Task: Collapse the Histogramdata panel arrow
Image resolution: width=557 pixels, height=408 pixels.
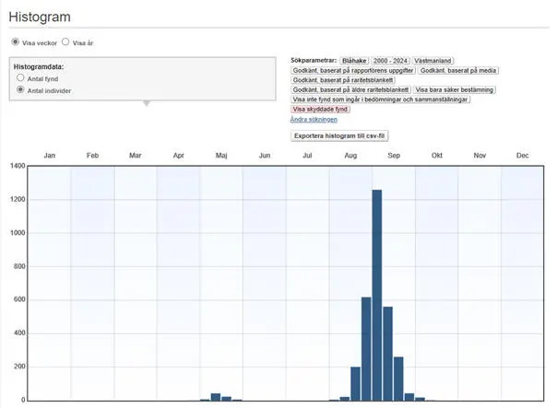Action: click(x=145, y=104)
